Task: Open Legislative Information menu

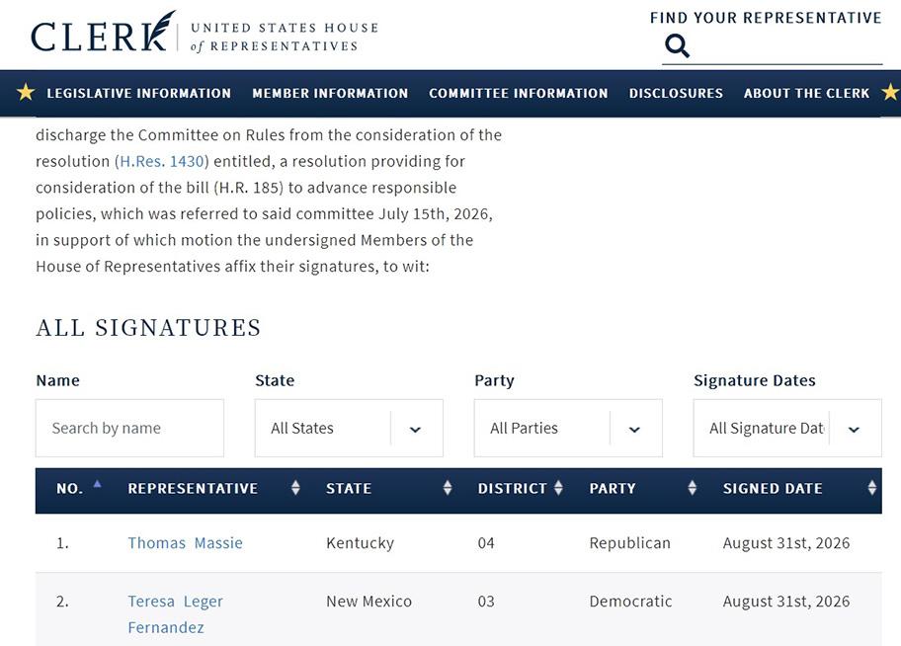Action: pos(139,93)
